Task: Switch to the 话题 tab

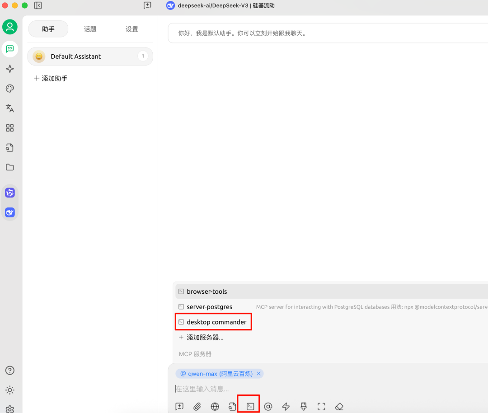Action: [90, 29]
